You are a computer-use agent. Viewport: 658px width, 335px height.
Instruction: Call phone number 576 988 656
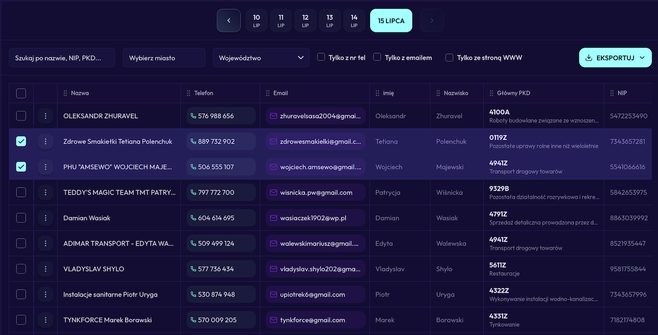click(215, 116)
